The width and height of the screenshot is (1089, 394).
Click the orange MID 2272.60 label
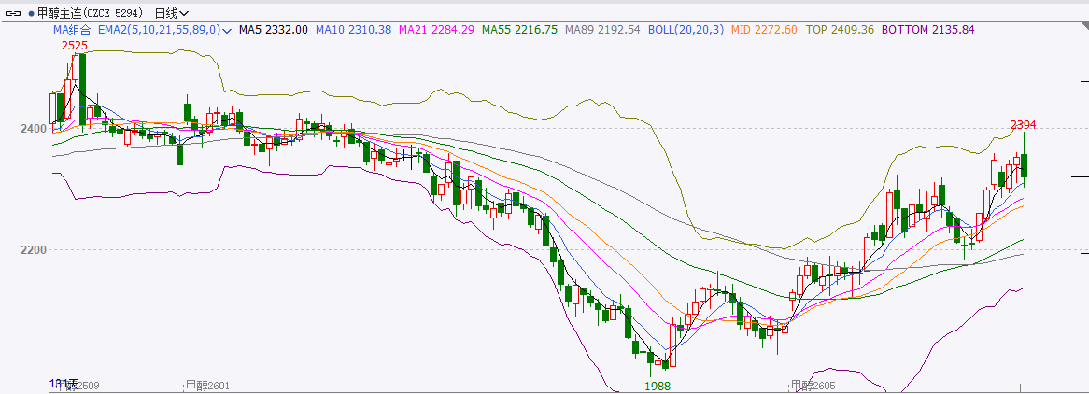click(x=764, y=30)
